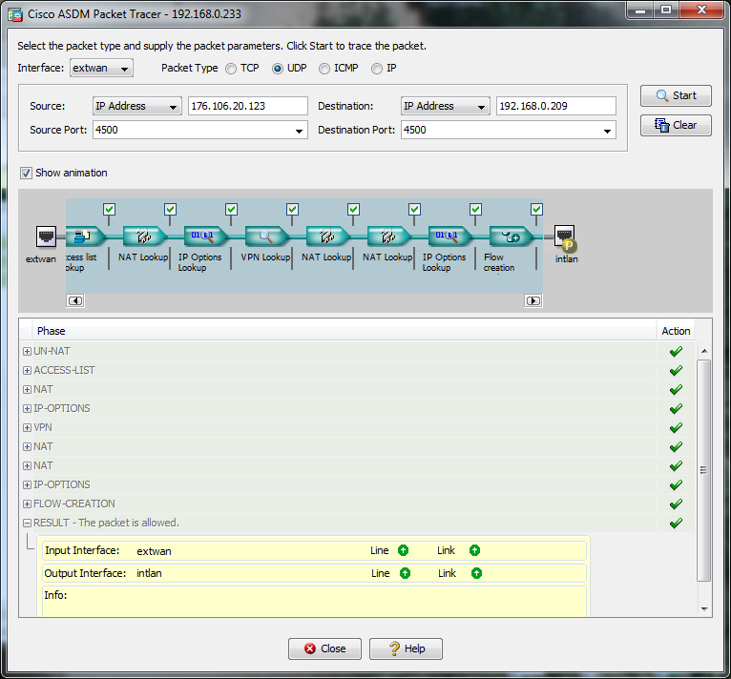Viewport: 731px width, 679px height.
Task: Click the Input Interface Link status up icon
Action: click(474, 550)
